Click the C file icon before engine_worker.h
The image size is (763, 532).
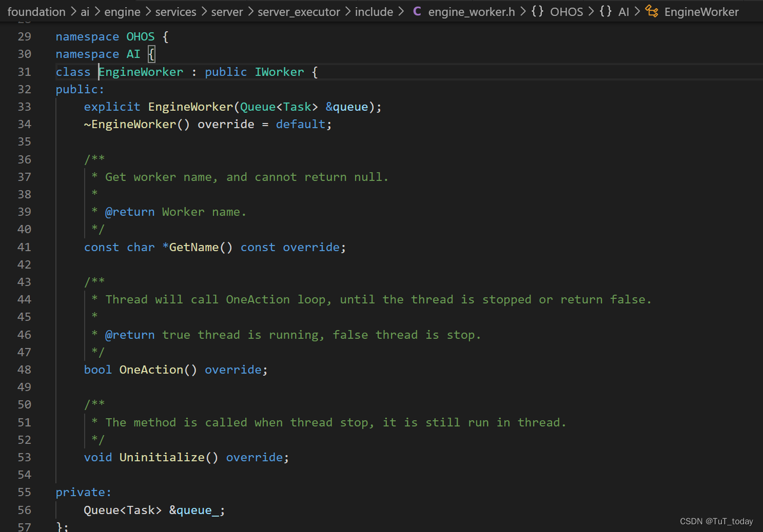click(417, 11)
